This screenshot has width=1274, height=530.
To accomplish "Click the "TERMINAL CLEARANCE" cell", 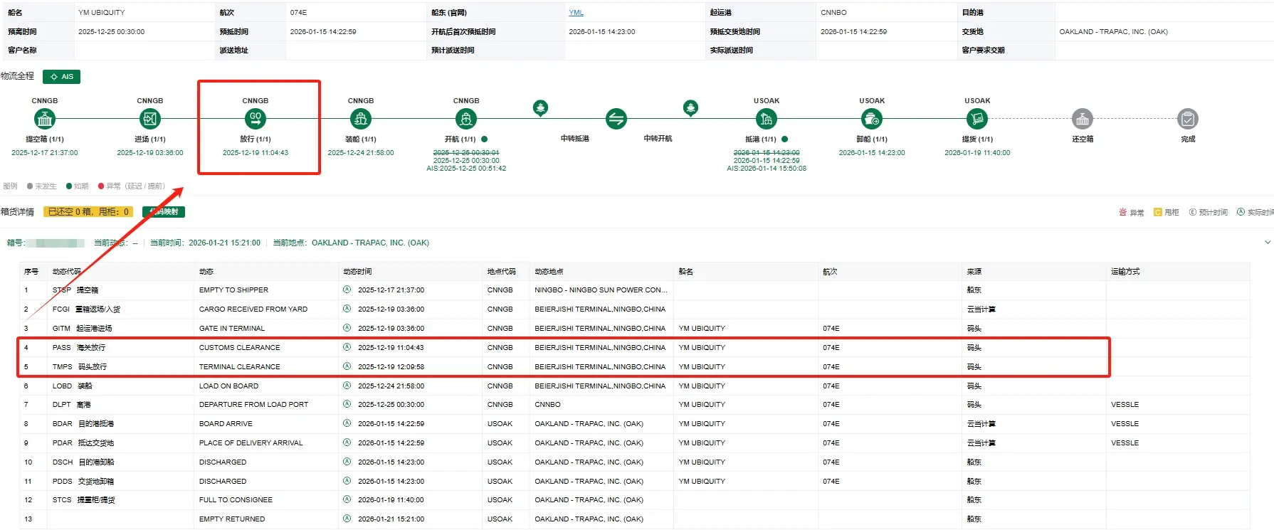I will [x=240, y=366].
